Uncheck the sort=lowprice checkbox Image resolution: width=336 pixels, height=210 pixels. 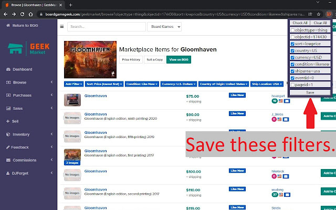pos(292,44)
